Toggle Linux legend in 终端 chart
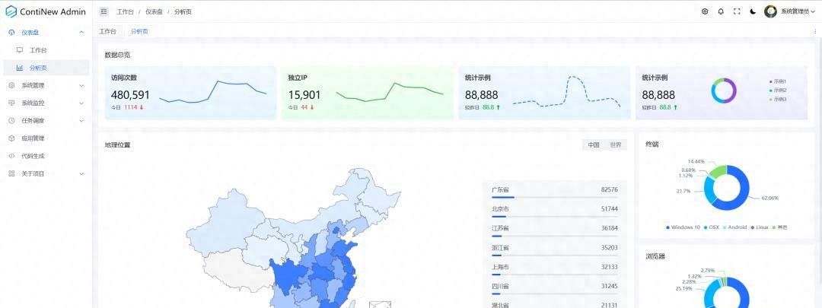Screen dimensions: 822x308 pyautogui.click(x=760, y=227)
